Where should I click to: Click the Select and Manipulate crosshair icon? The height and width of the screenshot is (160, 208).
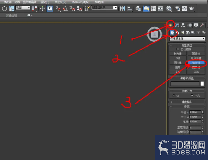point(42,8)
